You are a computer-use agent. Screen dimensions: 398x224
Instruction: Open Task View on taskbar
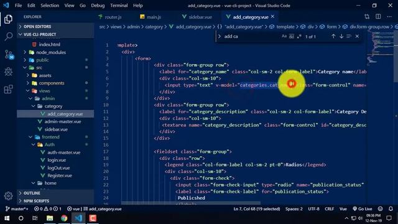tap(35, 218)
